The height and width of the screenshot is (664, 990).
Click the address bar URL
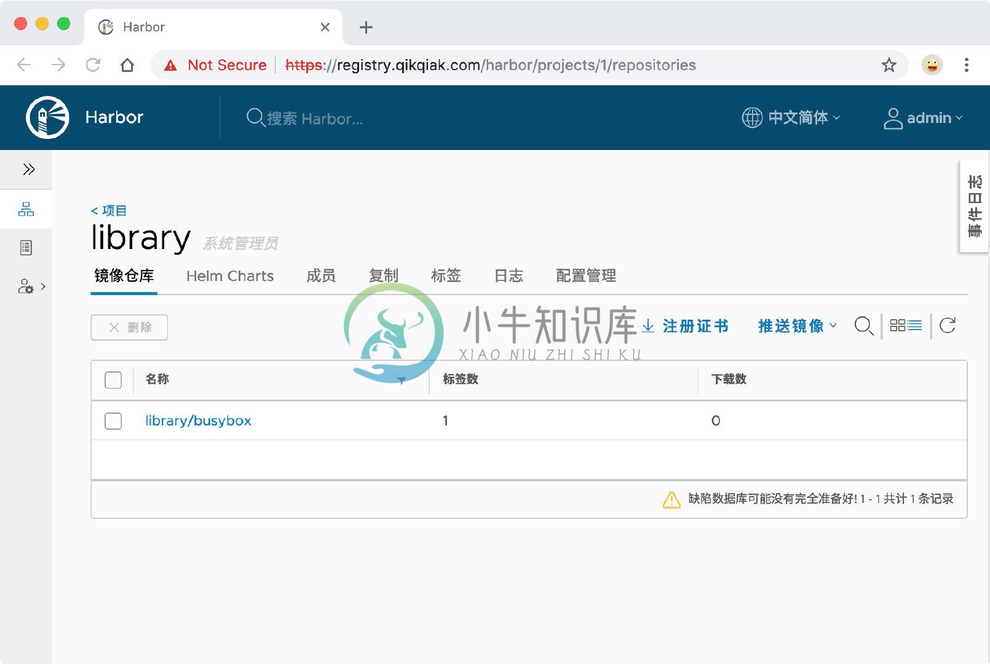point(491,65)
